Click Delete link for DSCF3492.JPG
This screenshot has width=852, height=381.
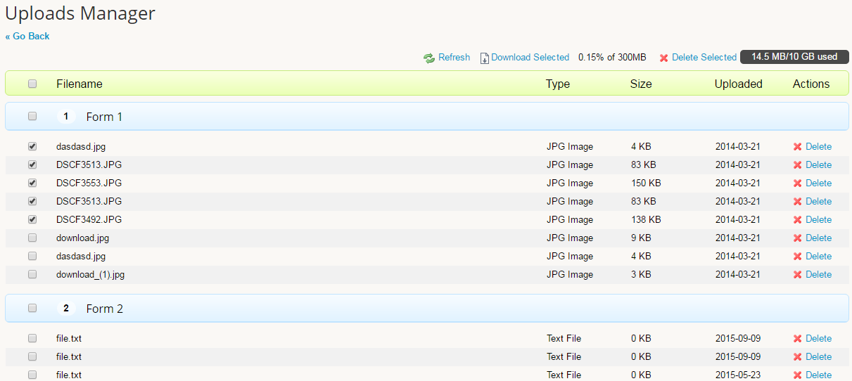(x=818, y=220)
